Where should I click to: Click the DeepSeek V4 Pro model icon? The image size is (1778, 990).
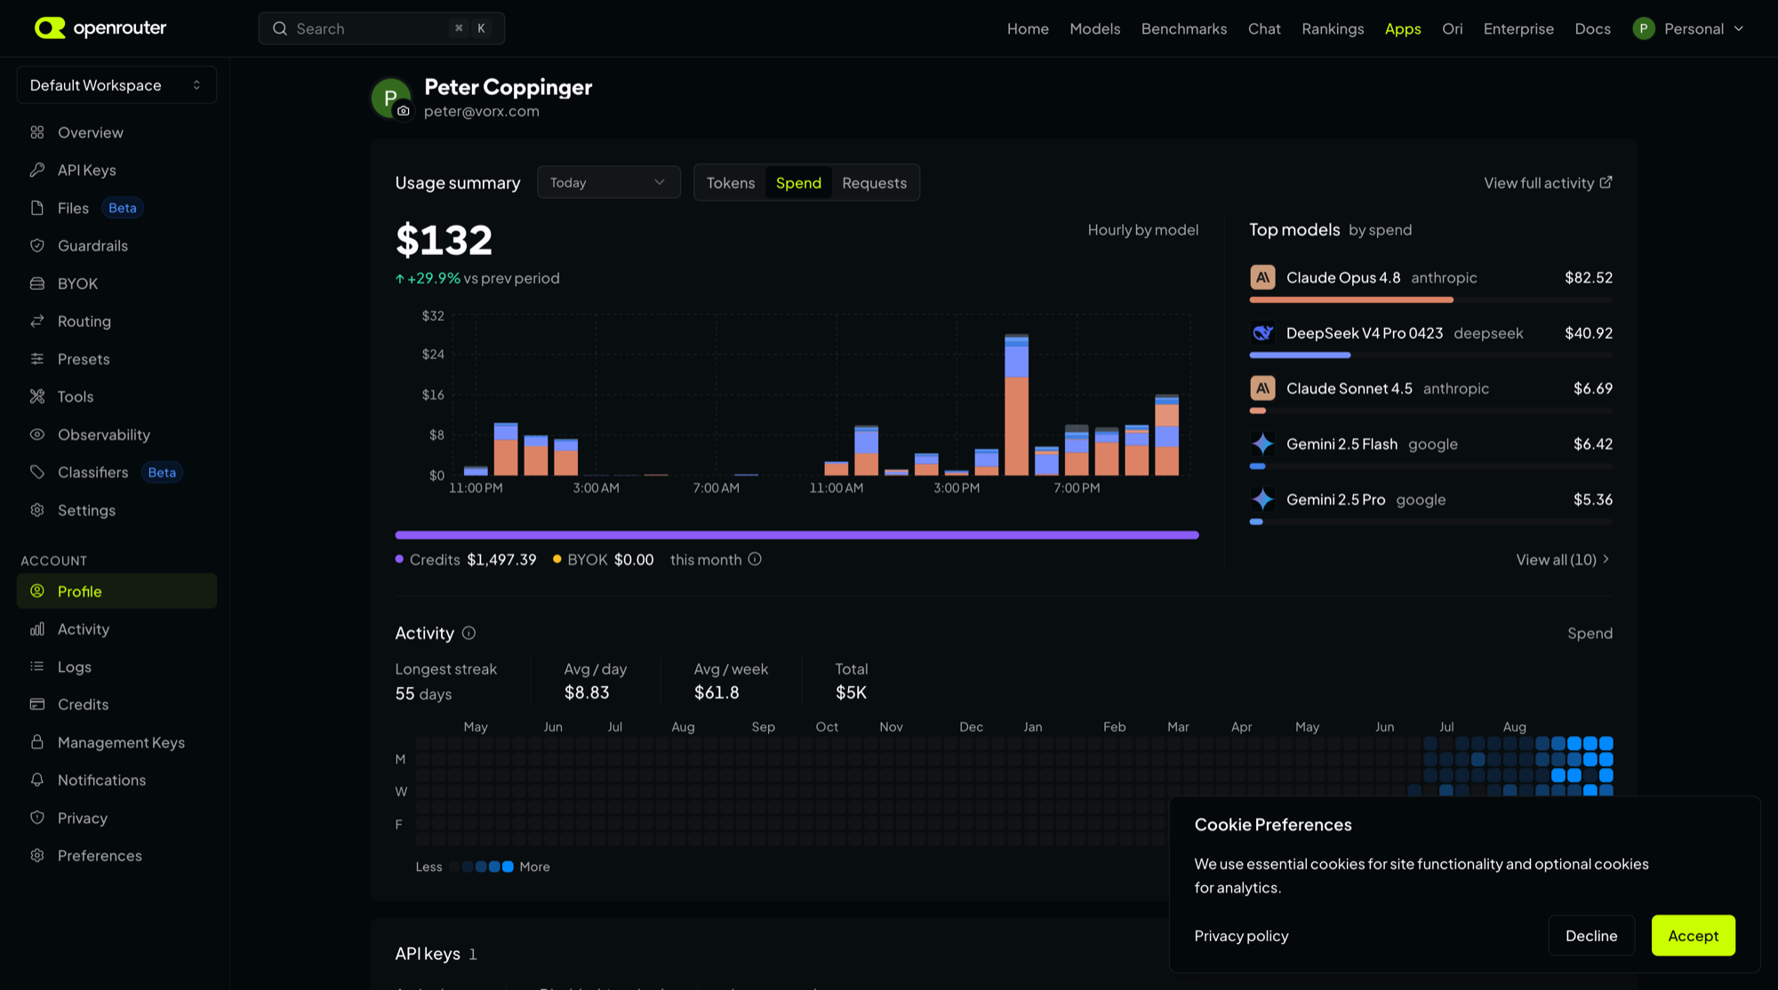tap(1262, 333)
